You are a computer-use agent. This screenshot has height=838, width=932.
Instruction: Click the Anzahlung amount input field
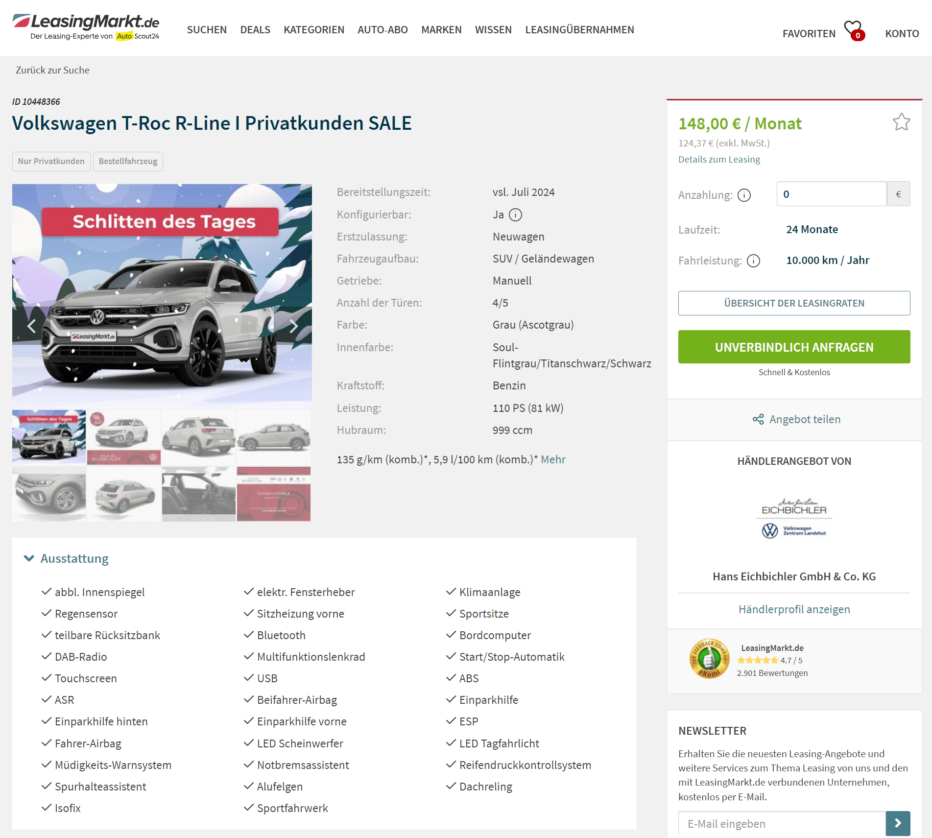(831, 194)
